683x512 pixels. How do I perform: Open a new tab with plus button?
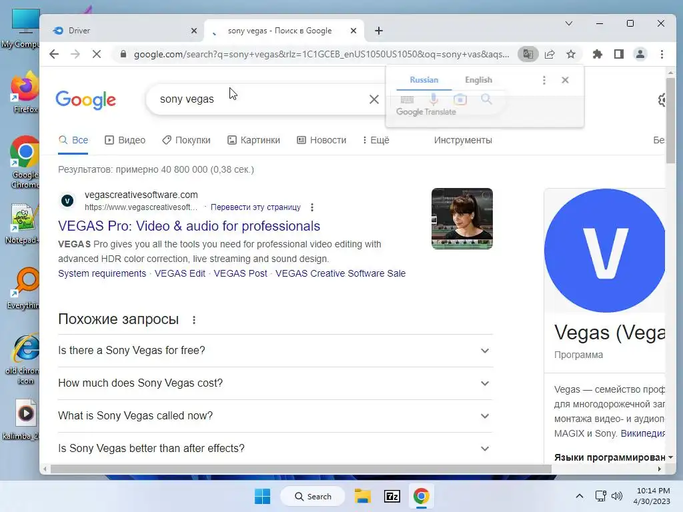click(379, 31)
